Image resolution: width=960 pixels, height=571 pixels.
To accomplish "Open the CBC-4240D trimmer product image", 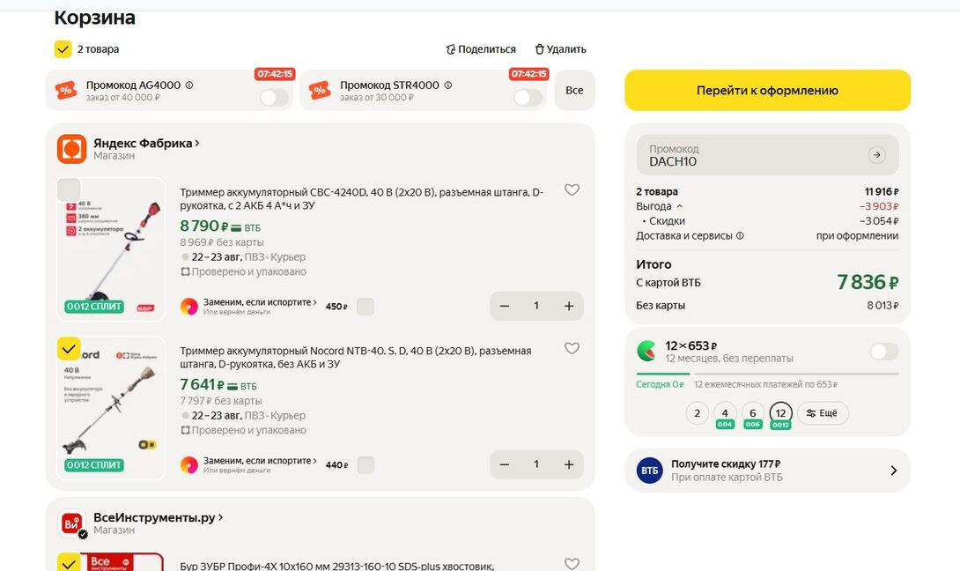I will coord(111,250).
